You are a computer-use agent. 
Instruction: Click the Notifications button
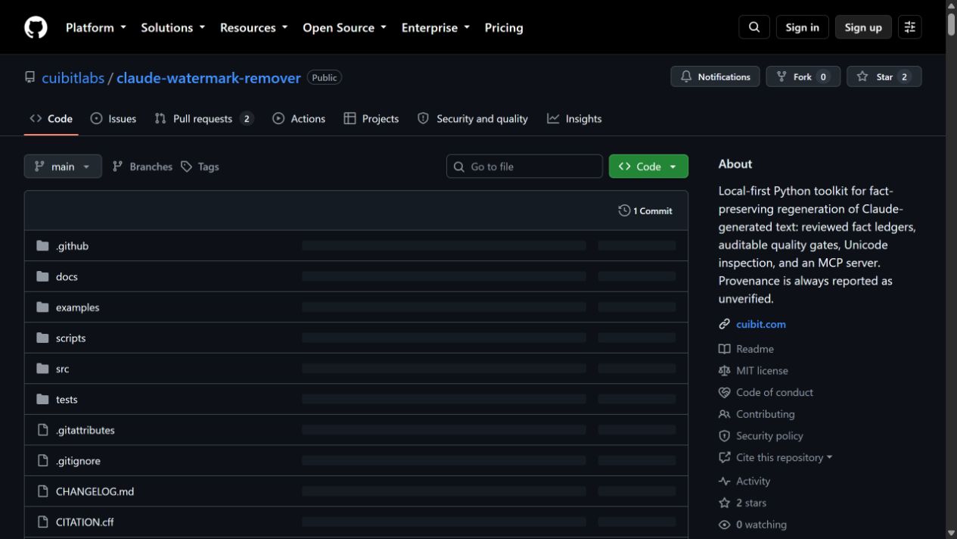(x=715, y=76)
